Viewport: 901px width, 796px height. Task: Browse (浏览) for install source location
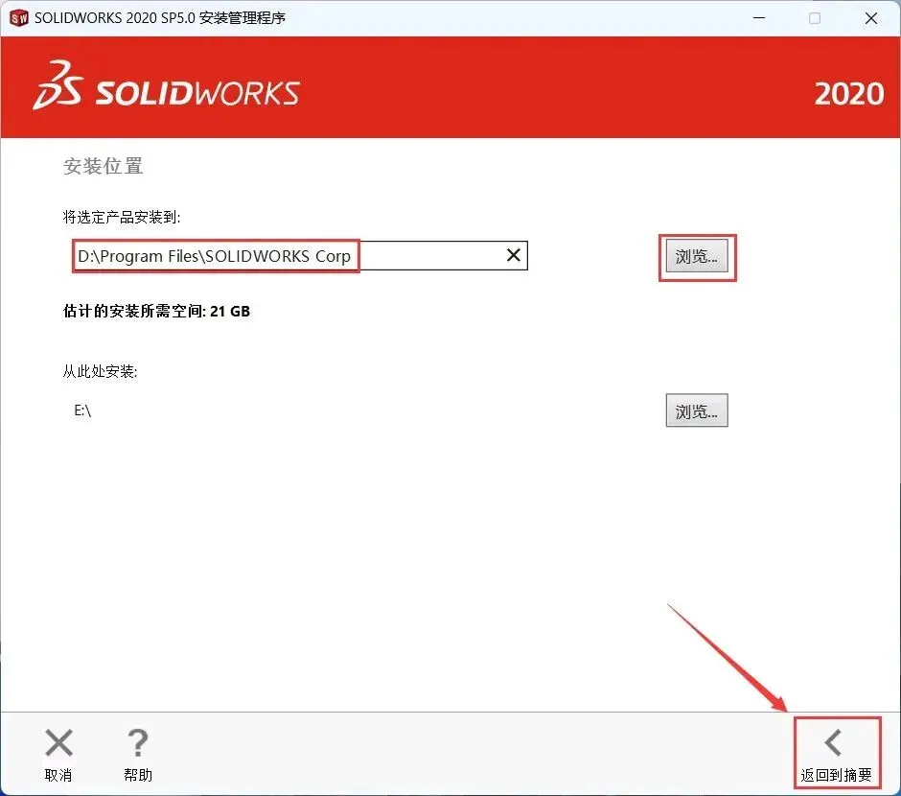tap(697, 410)
